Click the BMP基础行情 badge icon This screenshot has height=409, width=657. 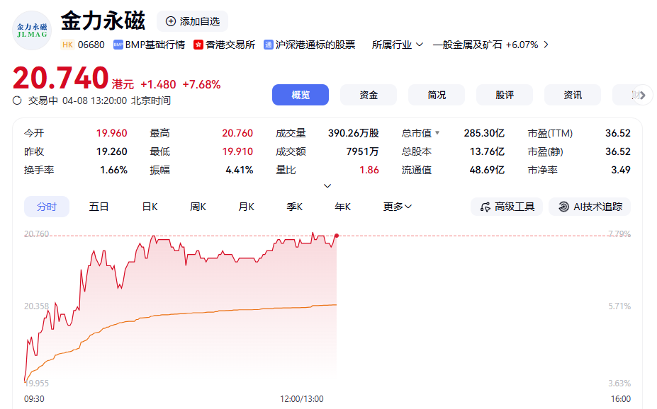[x=118, y=45]
